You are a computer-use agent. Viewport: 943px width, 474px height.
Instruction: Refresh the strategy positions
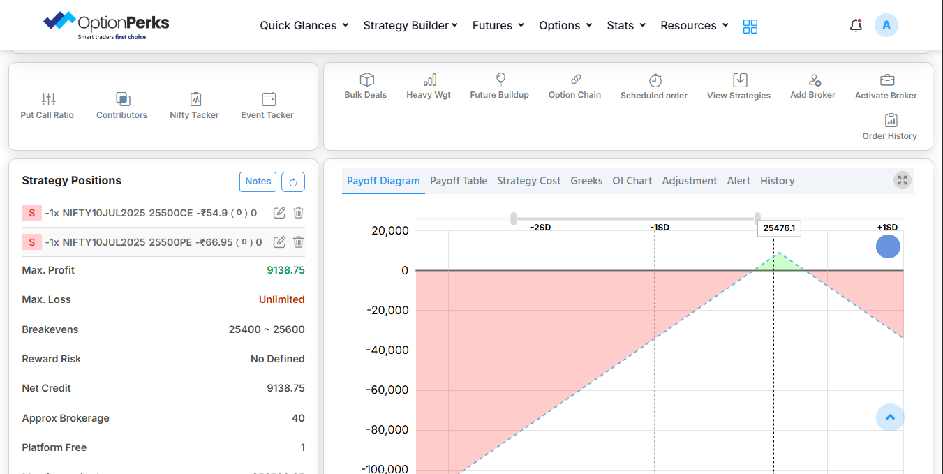(x=293, y=182)
